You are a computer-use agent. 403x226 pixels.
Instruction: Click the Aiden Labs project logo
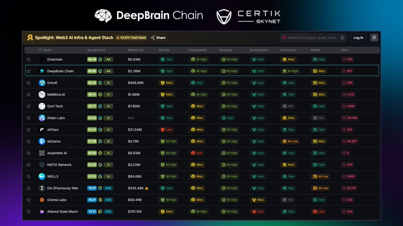42,118
